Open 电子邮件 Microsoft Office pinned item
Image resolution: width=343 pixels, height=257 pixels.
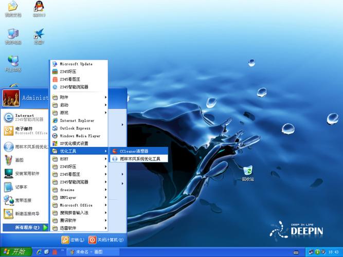25,131
